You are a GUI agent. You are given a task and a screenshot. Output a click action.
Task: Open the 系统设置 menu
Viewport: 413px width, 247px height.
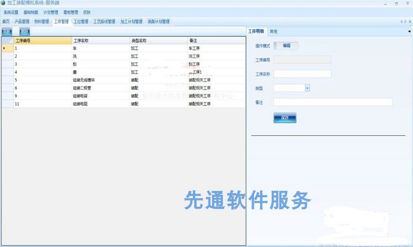click(x=11, y=12)
